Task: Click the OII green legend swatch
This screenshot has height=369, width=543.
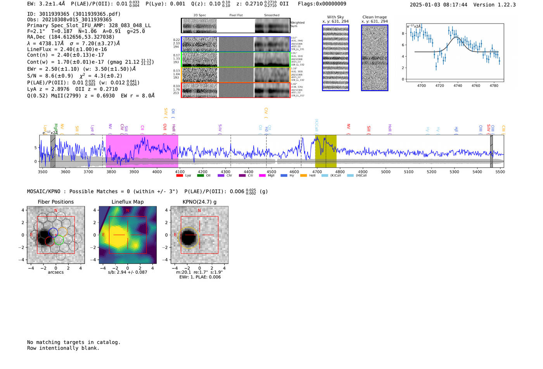Action: pyautogui.click(x=201, y=175)
